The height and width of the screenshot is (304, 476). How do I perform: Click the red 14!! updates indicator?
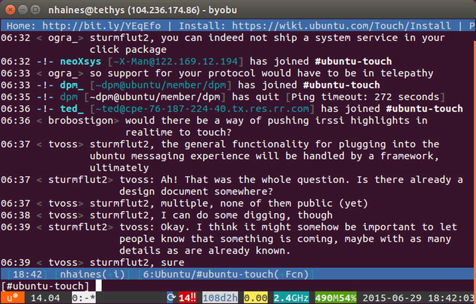[187, 298]
